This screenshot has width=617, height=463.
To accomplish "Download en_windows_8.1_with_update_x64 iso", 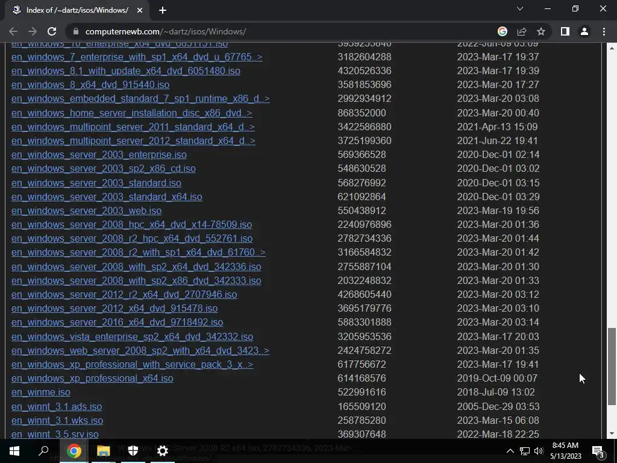I will [125, 71].
